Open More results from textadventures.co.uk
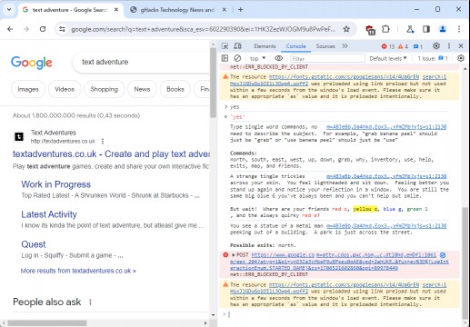 click(x=78, y=271)
